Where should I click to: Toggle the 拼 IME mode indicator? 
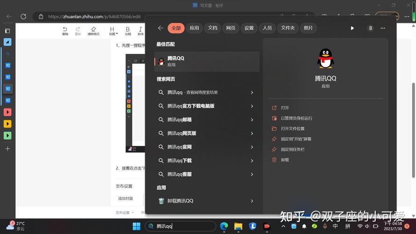(x=348, y=227)
